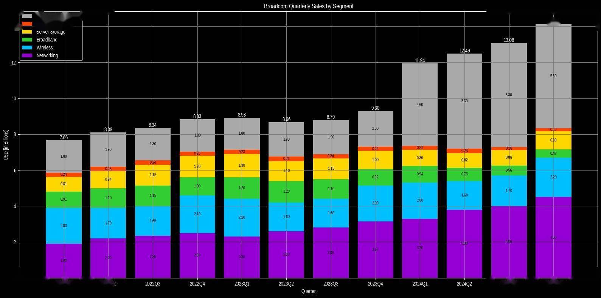Select the purple 3.15 Networking segment in 2023Q4
The height and width of the screenshot is (298, 601).
[375, 250]
